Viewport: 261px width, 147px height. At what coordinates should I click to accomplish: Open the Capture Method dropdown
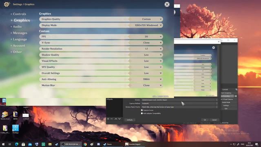tap(179, 103)
